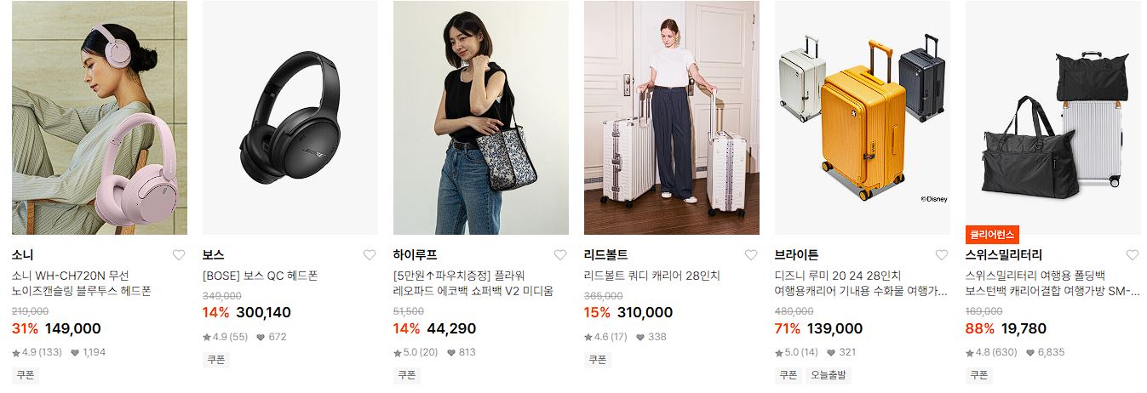Viewport: 1147px width, 393px height.
Task: Click the 클리어런스 badge on Swiss Military item
Action: point(992,235)
